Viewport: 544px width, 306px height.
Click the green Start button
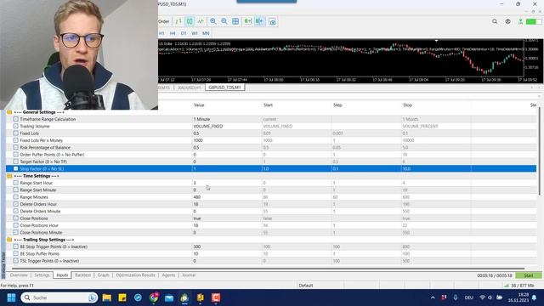tap(529, 275)
